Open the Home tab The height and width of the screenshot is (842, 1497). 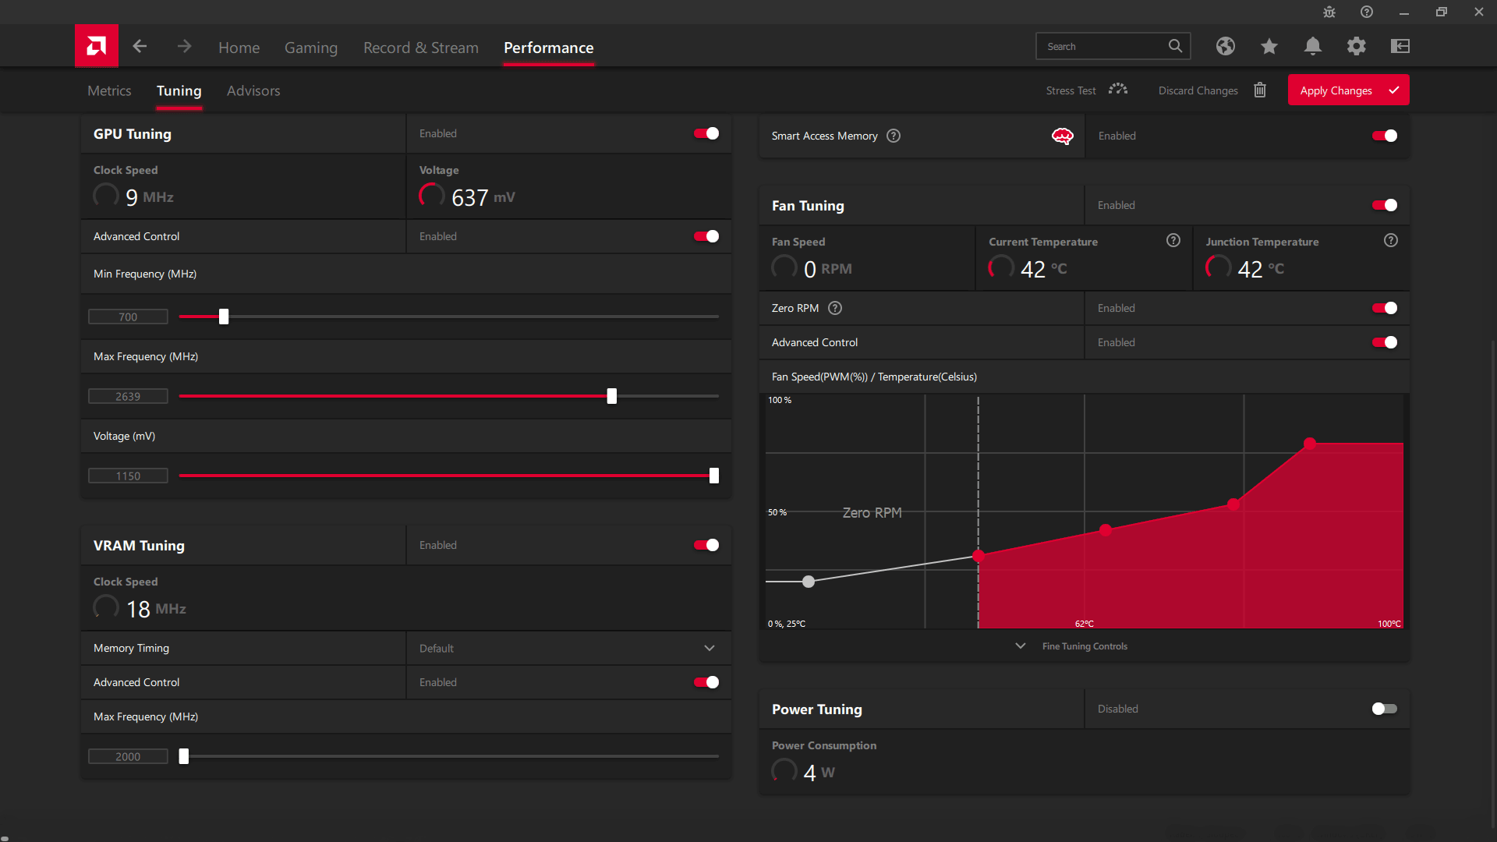(x=239, y=48)
